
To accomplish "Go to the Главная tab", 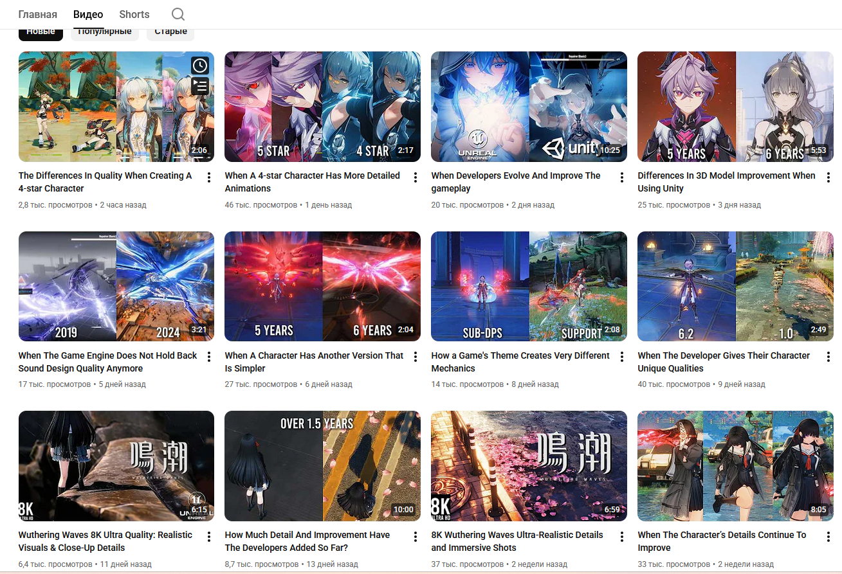I will coord(37,14).
